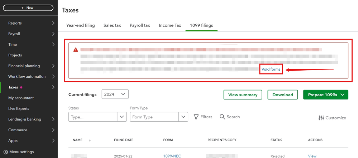358x158 pixels.
Task: Switch to the Payroll tax tab
Action: coord(140,25)
